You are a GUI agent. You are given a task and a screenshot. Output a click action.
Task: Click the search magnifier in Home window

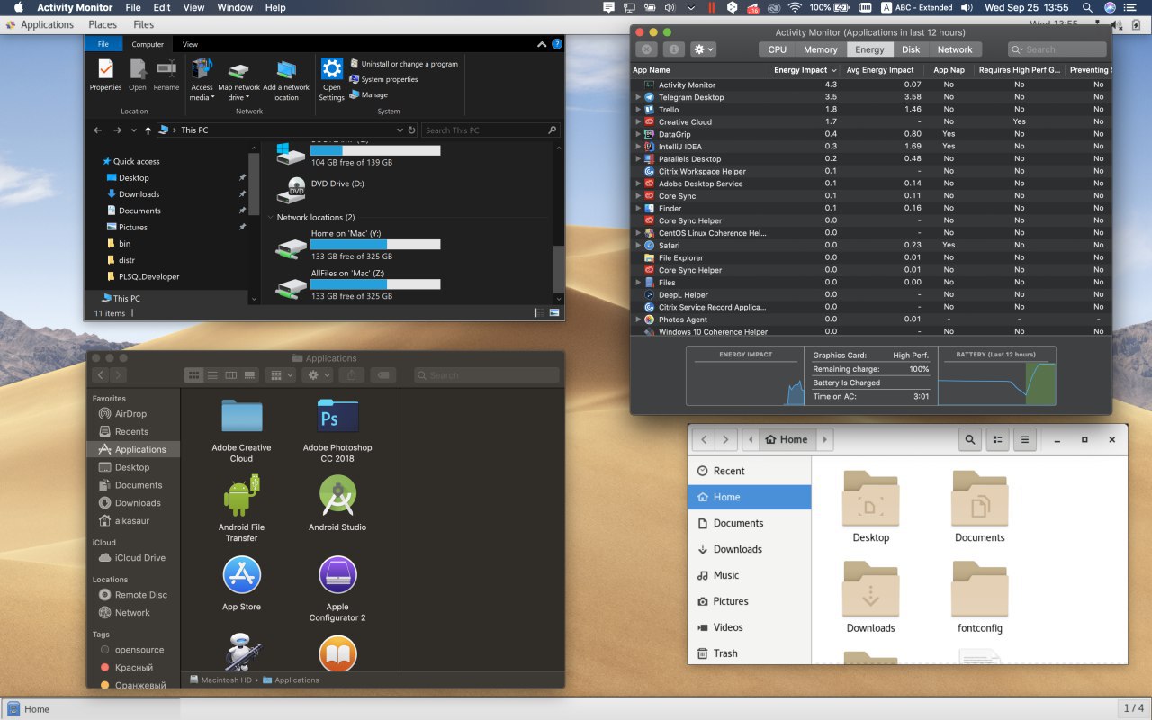[x=969, y=439]
